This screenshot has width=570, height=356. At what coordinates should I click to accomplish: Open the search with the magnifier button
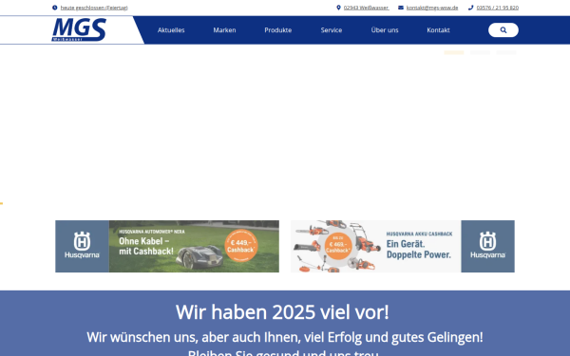[x=503, y=30]
